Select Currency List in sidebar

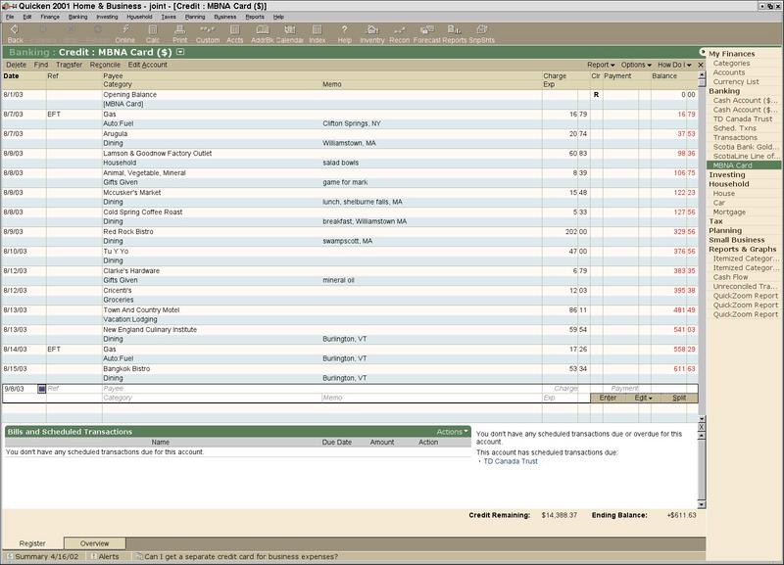point(736,82)
